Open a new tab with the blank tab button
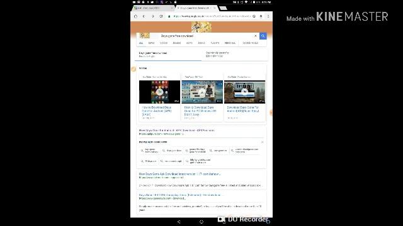Viewport: 403px width, 226px height. click(223, 8)
